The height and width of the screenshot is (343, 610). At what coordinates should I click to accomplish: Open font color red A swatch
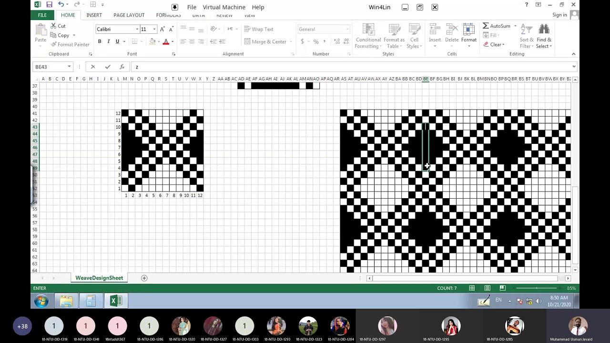[166, 41]
